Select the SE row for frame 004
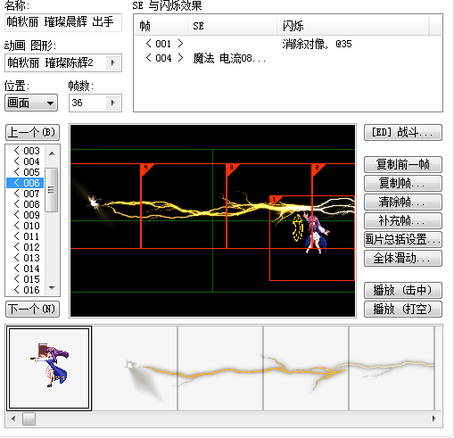 click(288, 58)
